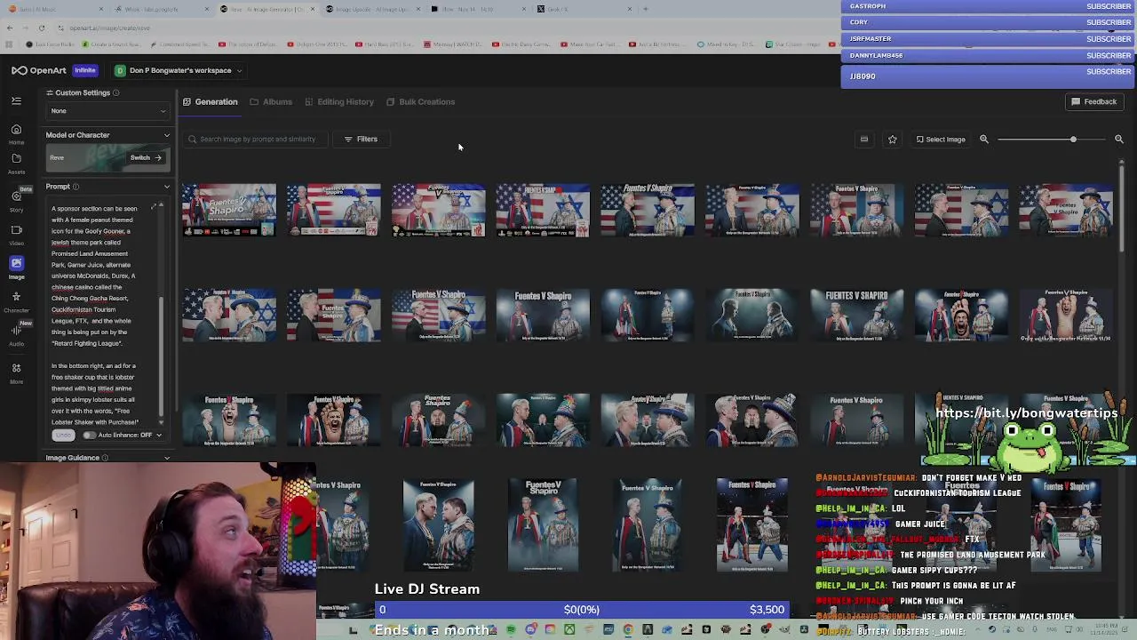Viewport: 1137px width, 640px height.
Task: Open the Spotify icon in the taskbar
Action: 511,630
